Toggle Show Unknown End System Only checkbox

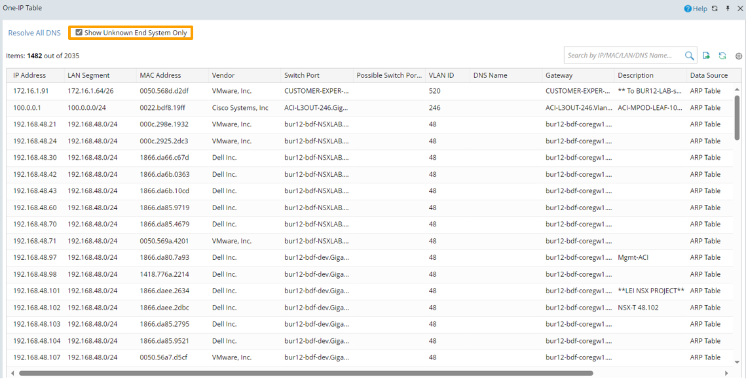tap(79, 33)
